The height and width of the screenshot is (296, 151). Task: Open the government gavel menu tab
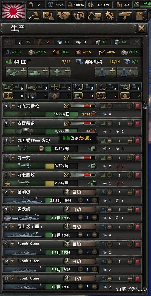(34, 16)
